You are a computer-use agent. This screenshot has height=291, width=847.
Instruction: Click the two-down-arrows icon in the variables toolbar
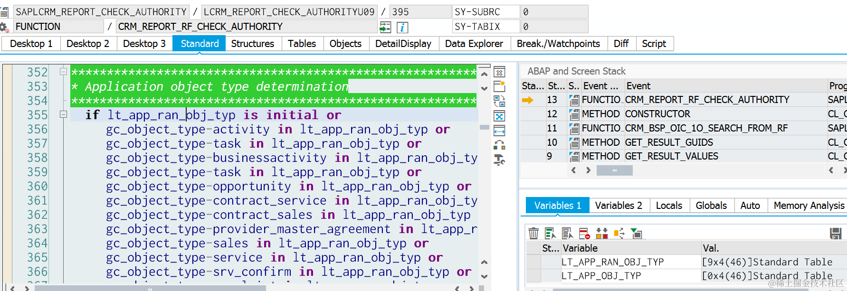pyautogui.click(x=602, y=233)
